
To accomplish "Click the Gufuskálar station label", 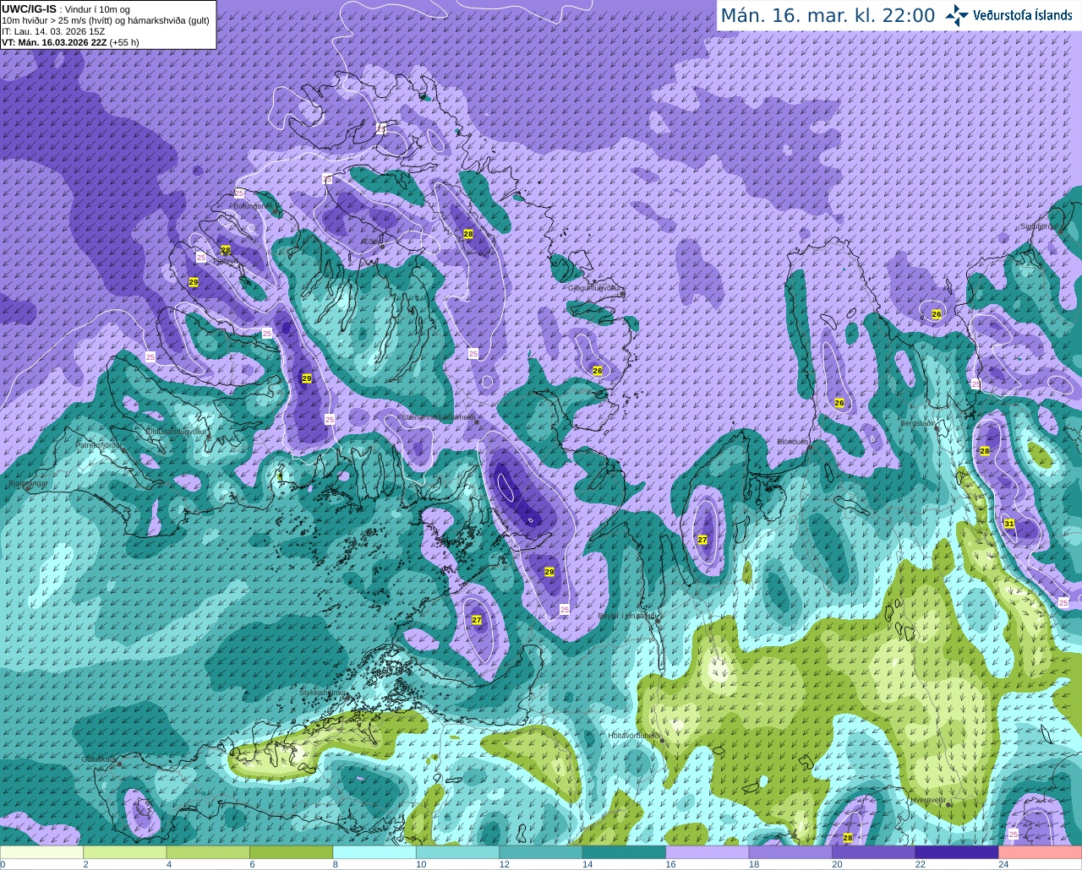I will tap(98, 759).
